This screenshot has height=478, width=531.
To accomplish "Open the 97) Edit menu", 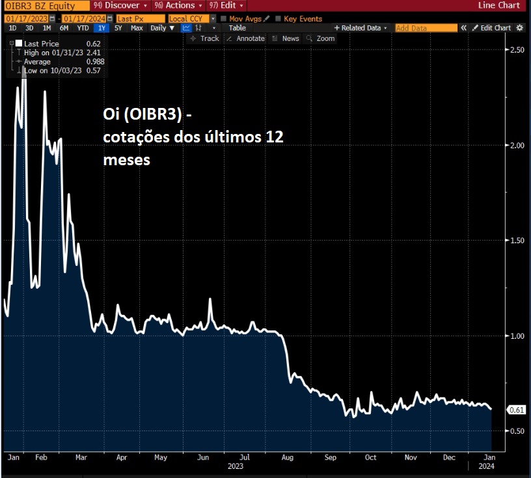I will coord(226,5).
